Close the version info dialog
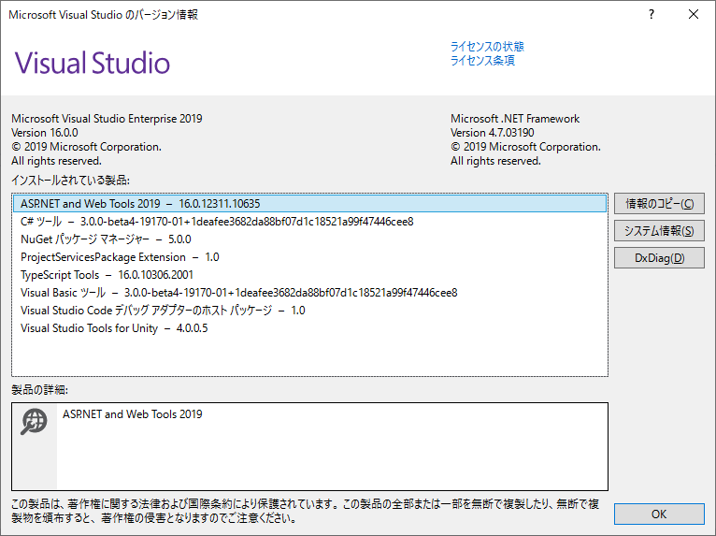Screen dimensions: 716x536 [694, 15]
